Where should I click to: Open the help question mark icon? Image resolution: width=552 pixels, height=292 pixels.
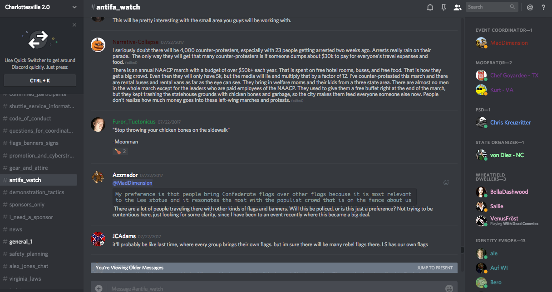(x=543, y=7)
